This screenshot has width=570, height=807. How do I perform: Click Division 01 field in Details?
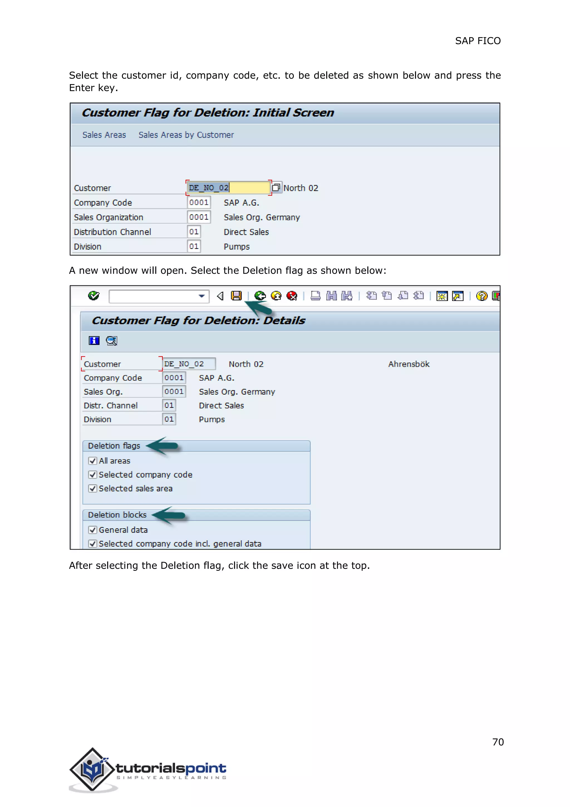click(169, 419)
